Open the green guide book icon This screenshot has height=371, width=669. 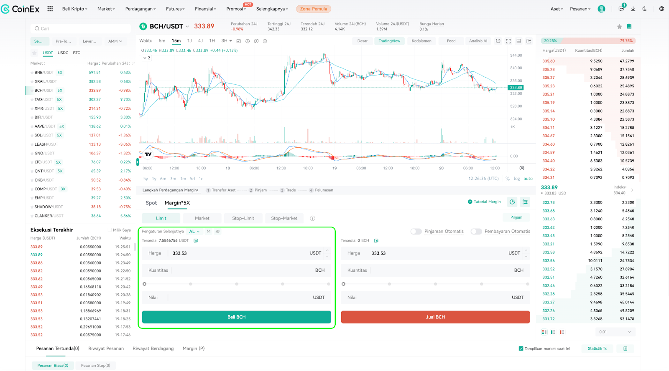click(x=629, y=26)
